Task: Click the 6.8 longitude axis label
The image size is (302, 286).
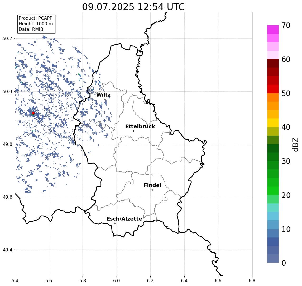Action: coord(252,281)
